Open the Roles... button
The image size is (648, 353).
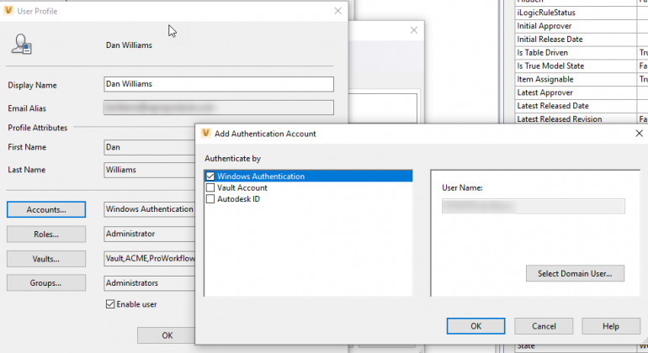coord(46,234)
